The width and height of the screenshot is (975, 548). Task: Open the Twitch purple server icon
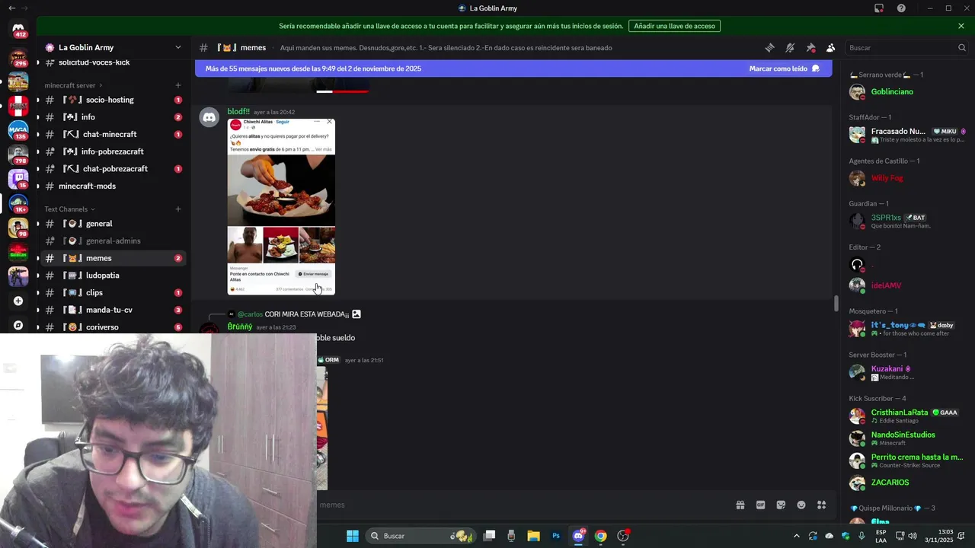click(x=18, y=179)
